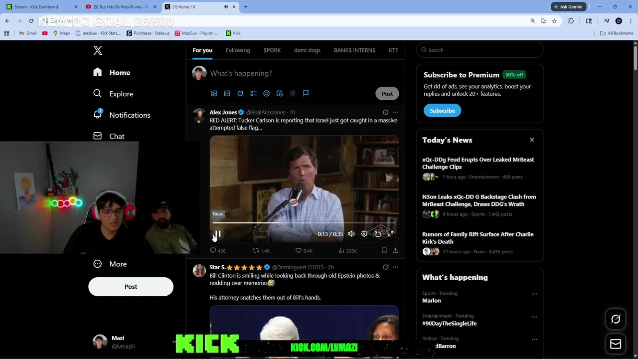Open the Gmail bookmark
The height and width of the screenshot is (359, 638).
point(28,33)
